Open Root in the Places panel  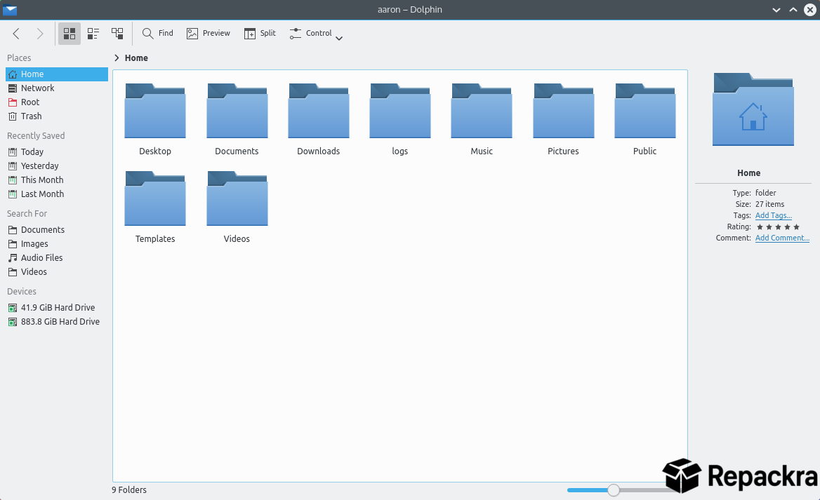[56, 102]
